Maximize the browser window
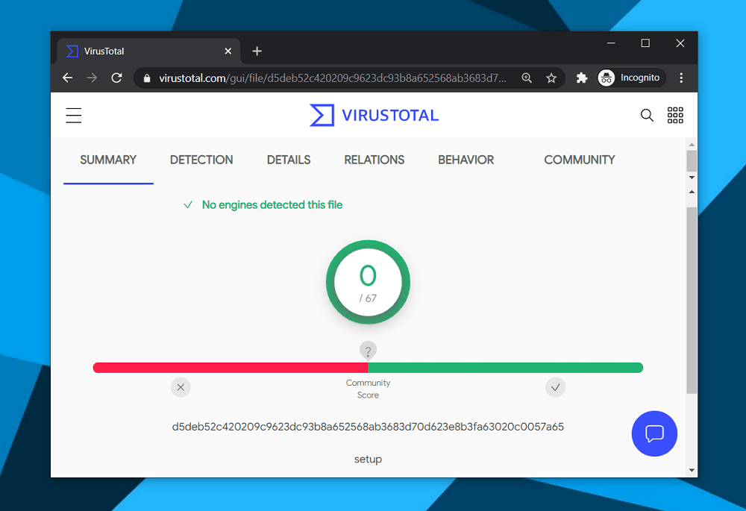The image size is (746, 511). pyautogui.click(x=645, y=43)
